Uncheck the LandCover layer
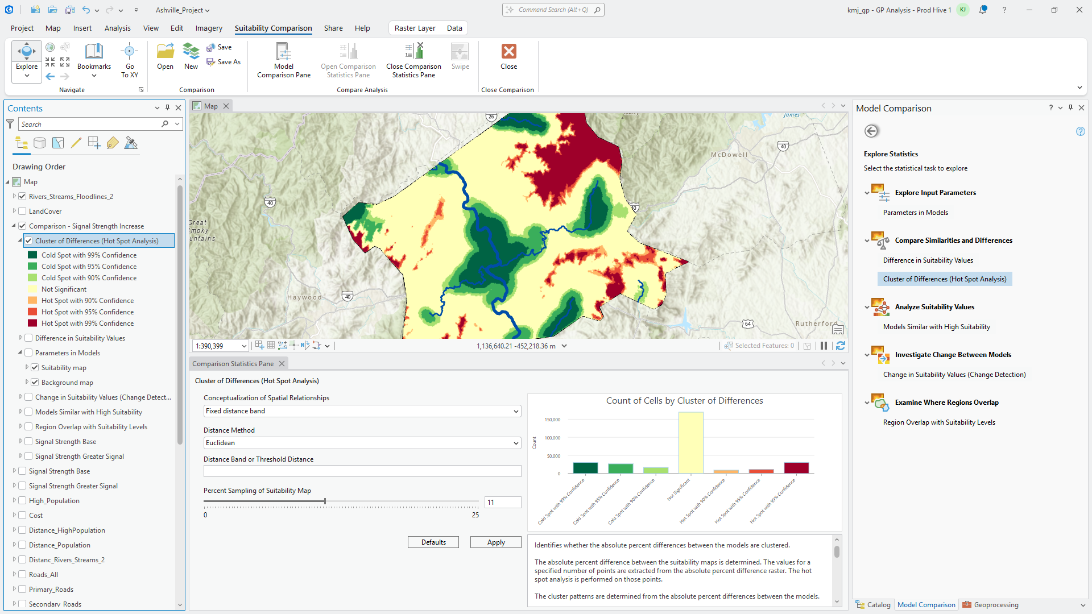This screenshot has width=1092, height=614. click(x=22, y=211)
